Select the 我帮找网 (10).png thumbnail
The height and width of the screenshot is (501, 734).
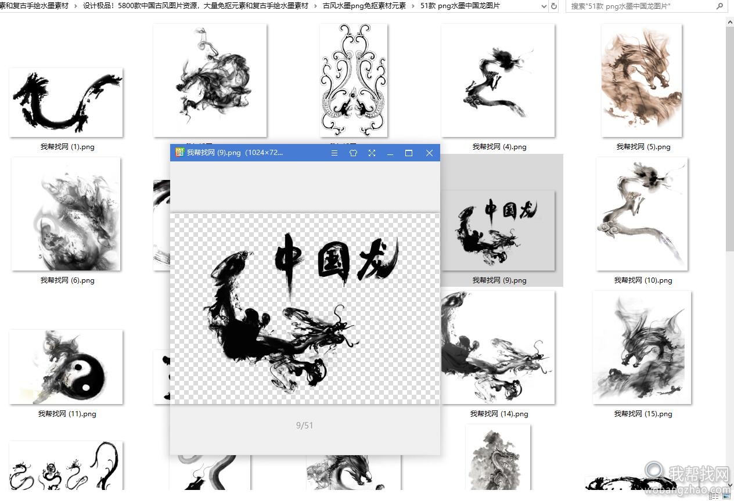(642, 214)
